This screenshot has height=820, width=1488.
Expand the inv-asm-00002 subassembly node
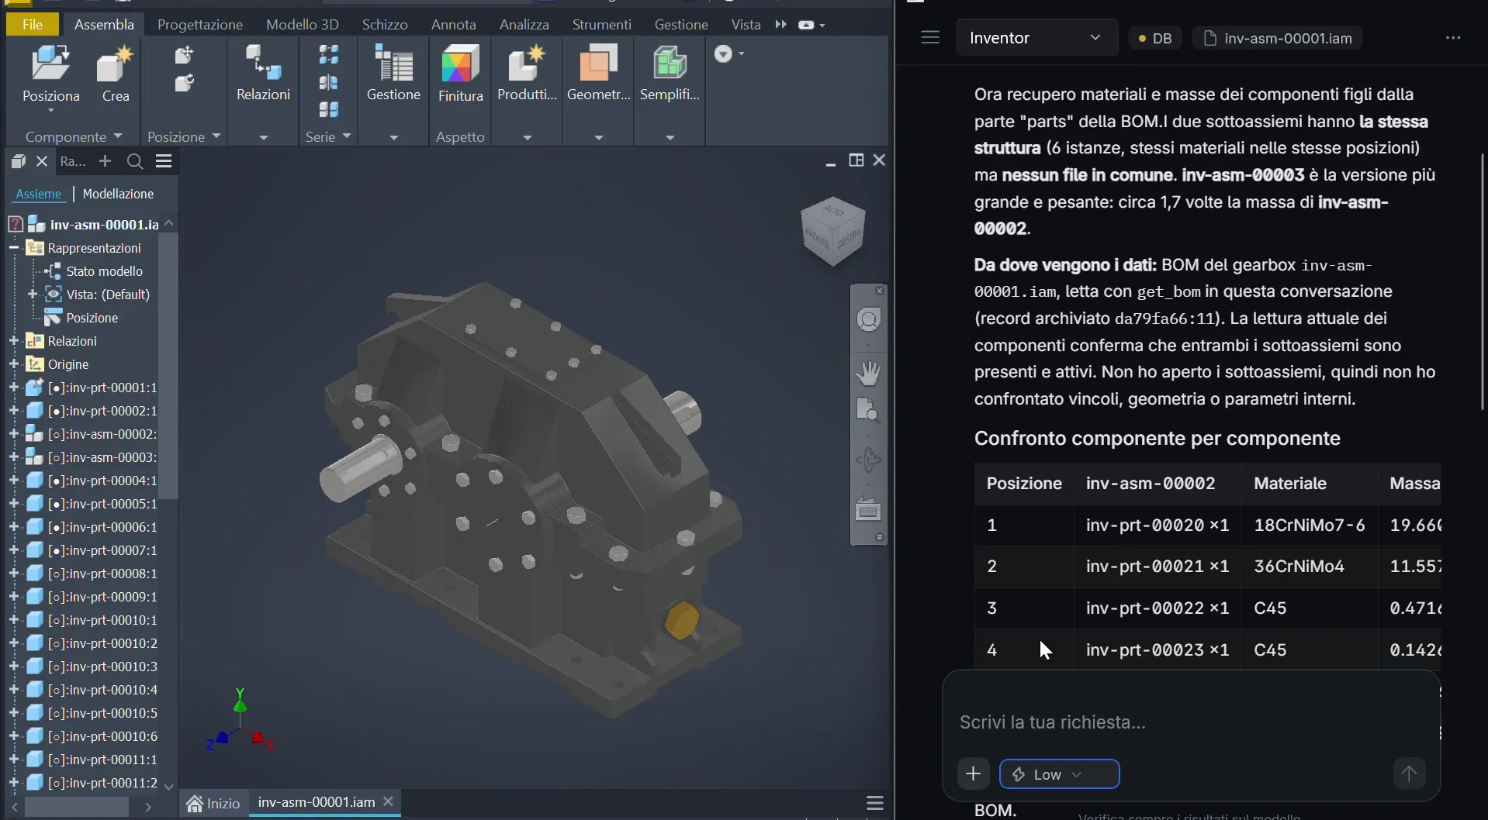[13, 434]
